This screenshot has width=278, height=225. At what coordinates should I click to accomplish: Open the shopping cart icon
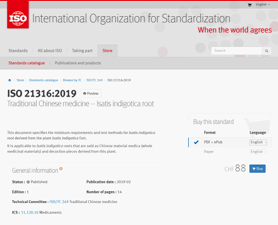[x=249, y=5]
